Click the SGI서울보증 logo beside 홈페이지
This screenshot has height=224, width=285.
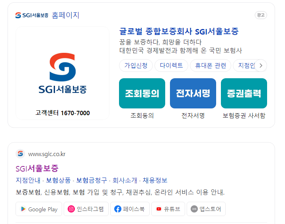32,15
